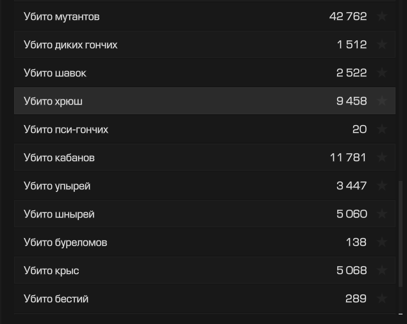The height and width of the screenshot is (324, 407).
Task: Toggle favorite star for Убито шнырей
Action: [382, 214]
